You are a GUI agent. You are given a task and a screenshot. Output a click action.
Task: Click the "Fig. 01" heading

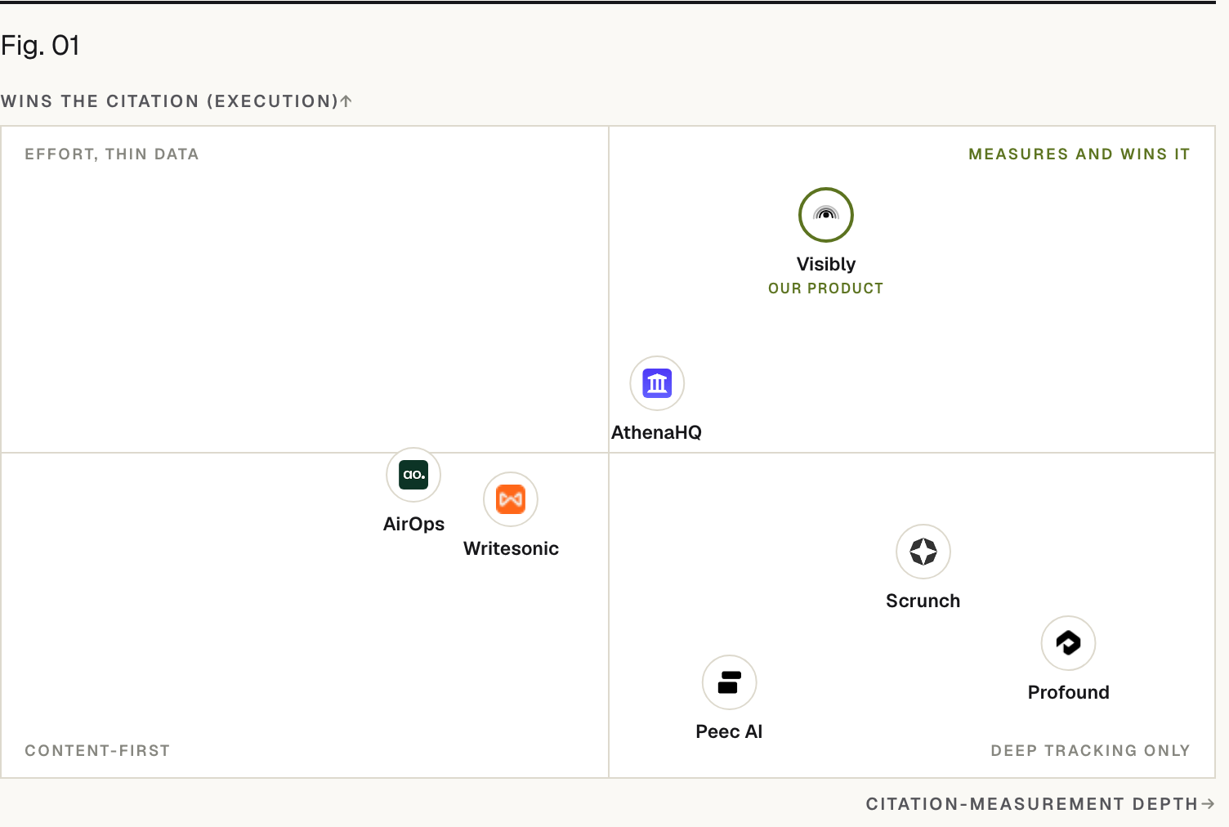click(41, 46)
